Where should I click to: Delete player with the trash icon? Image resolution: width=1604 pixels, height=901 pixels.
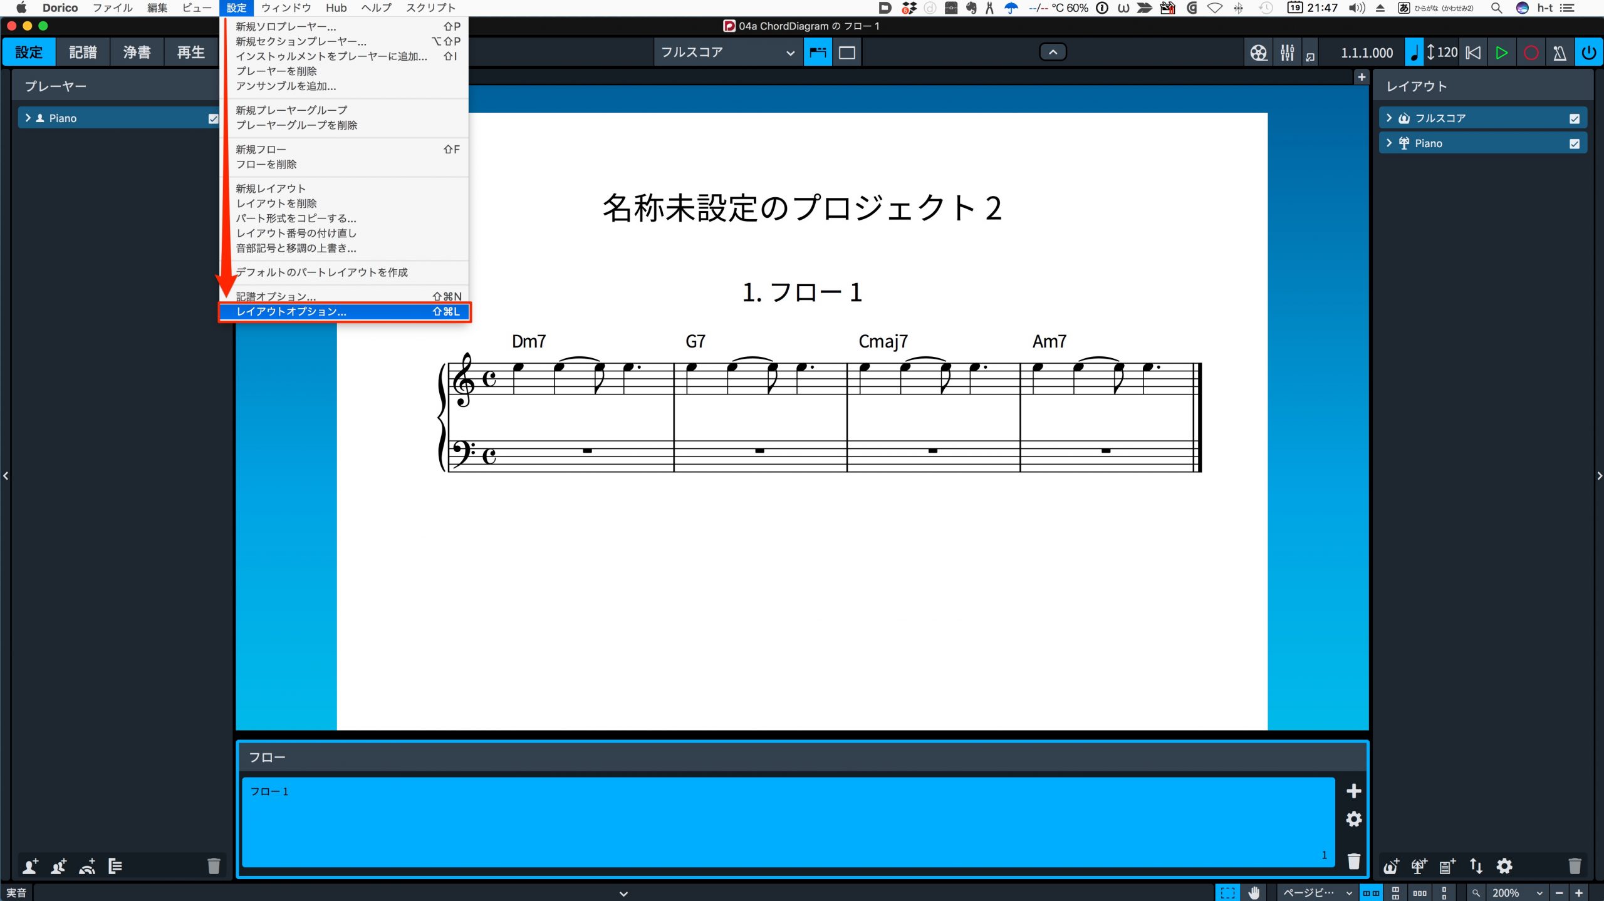coord(214,866)
